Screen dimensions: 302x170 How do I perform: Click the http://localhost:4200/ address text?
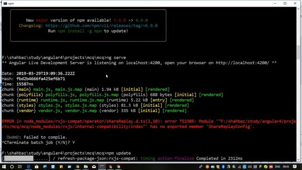click(x=242, y=63)
